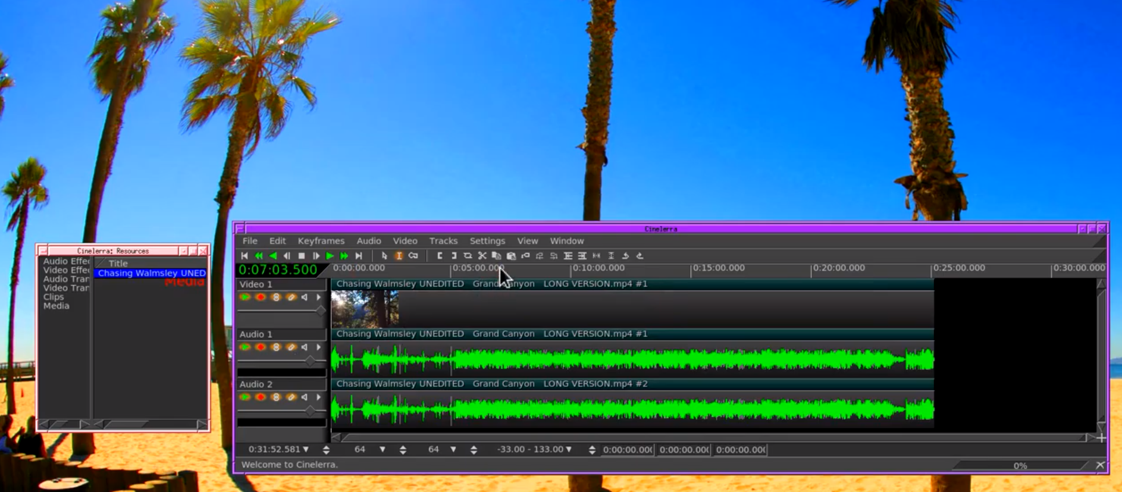This screenshot has width=1122, height=492.
Task: Open the Edit menu
Action: [x=277, y=241]
